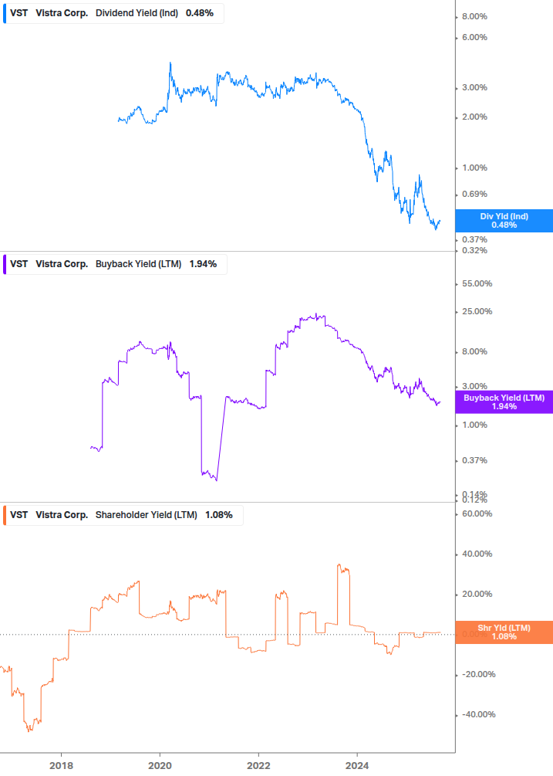This screenshot has height=776, width=553.
Task: Click the 2024 time axis label
Action: (357, 766)
